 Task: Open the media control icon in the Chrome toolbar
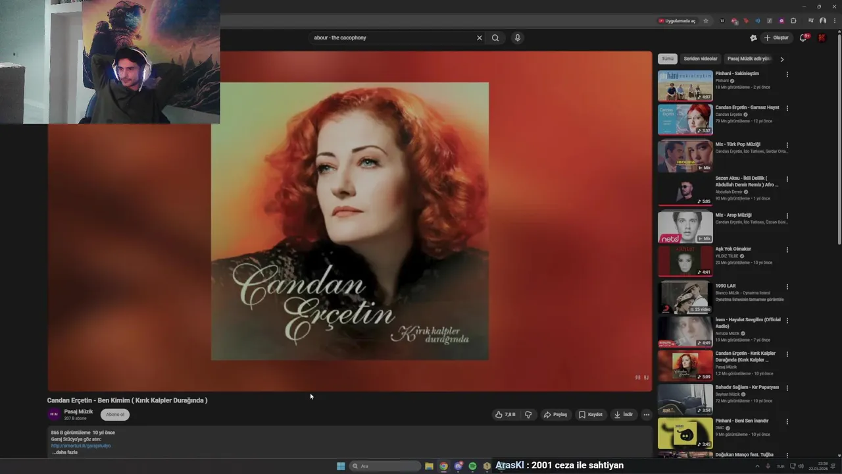[x=811, y=20]
